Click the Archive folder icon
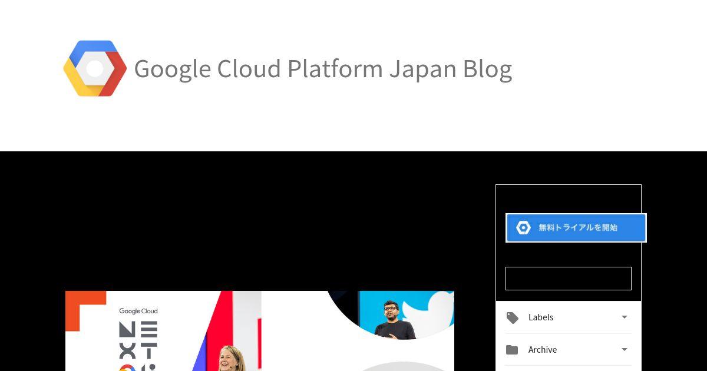The height and width of the screenshot is (371, 707). click(x=513, y=350)
